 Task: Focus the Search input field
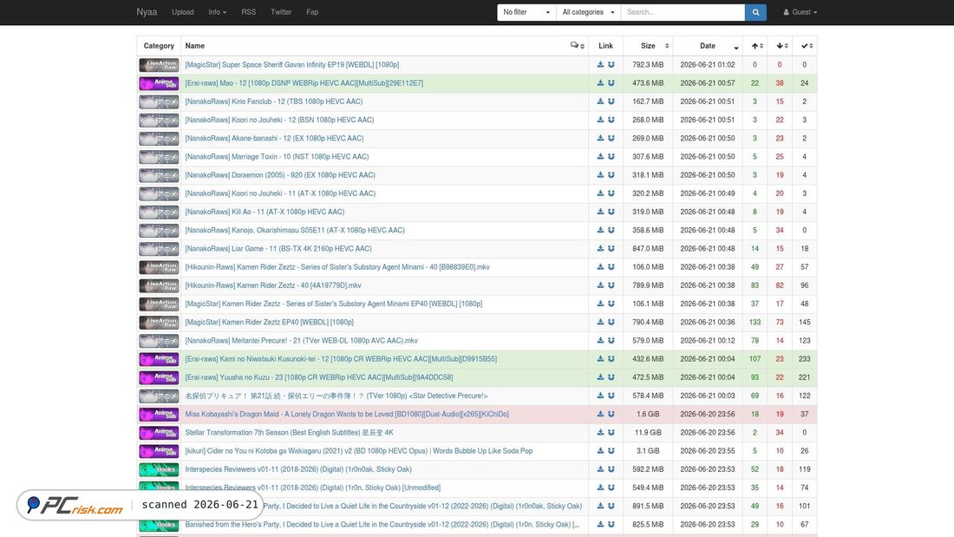[683, 12]
